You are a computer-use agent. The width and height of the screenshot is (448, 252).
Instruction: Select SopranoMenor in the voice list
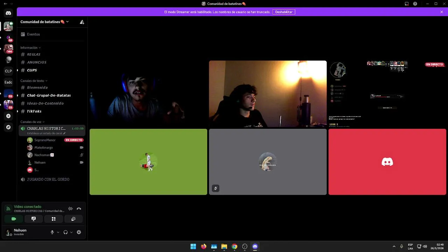[55, 140]
